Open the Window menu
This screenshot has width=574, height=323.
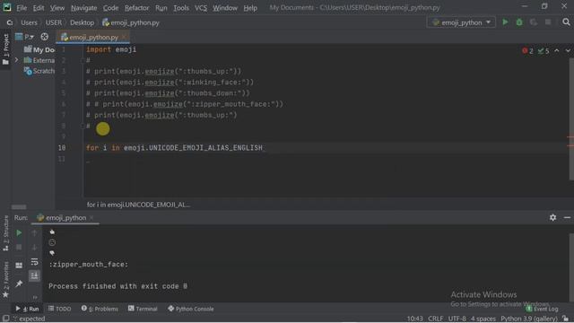tap(225, 8)
